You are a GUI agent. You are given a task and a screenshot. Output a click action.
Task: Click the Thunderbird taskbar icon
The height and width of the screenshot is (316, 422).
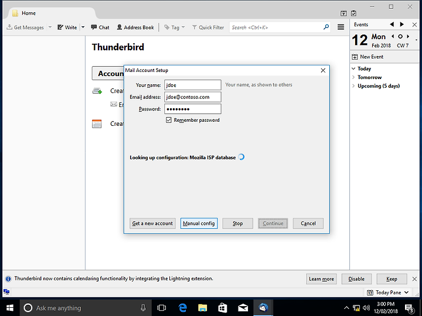coord(263,308)
